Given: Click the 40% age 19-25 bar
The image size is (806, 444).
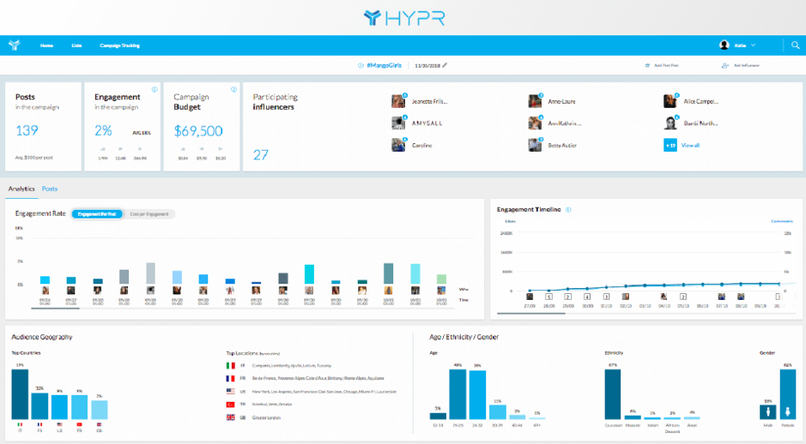Looking at the screenshot, I should (x=458, y=394).
